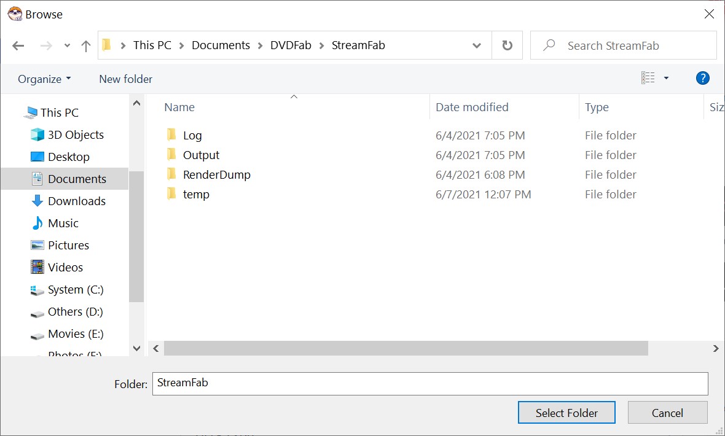Expand chevron before This PC breadcrumb
Viewport: 725px width, 436px height.
point(123,46)
